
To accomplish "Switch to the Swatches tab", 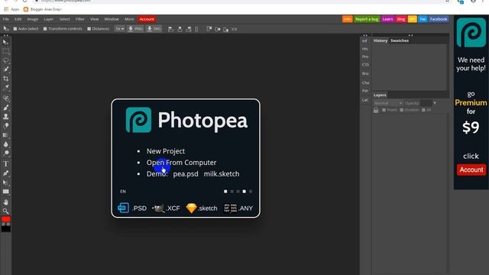I will 400,40.
